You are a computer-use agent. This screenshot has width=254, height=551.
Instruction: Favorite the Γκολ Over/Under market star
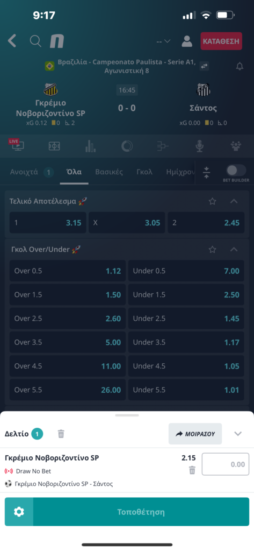point(212,250)
